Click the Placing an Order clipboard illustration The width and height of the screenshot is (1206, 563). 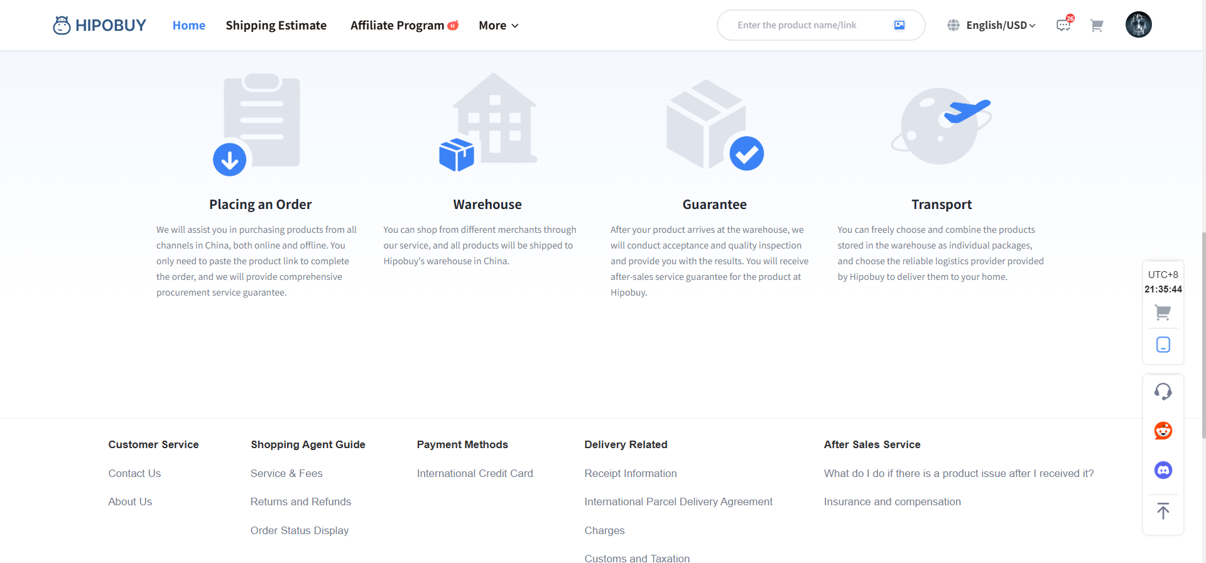pyautogui.click(x=257, y=124)
